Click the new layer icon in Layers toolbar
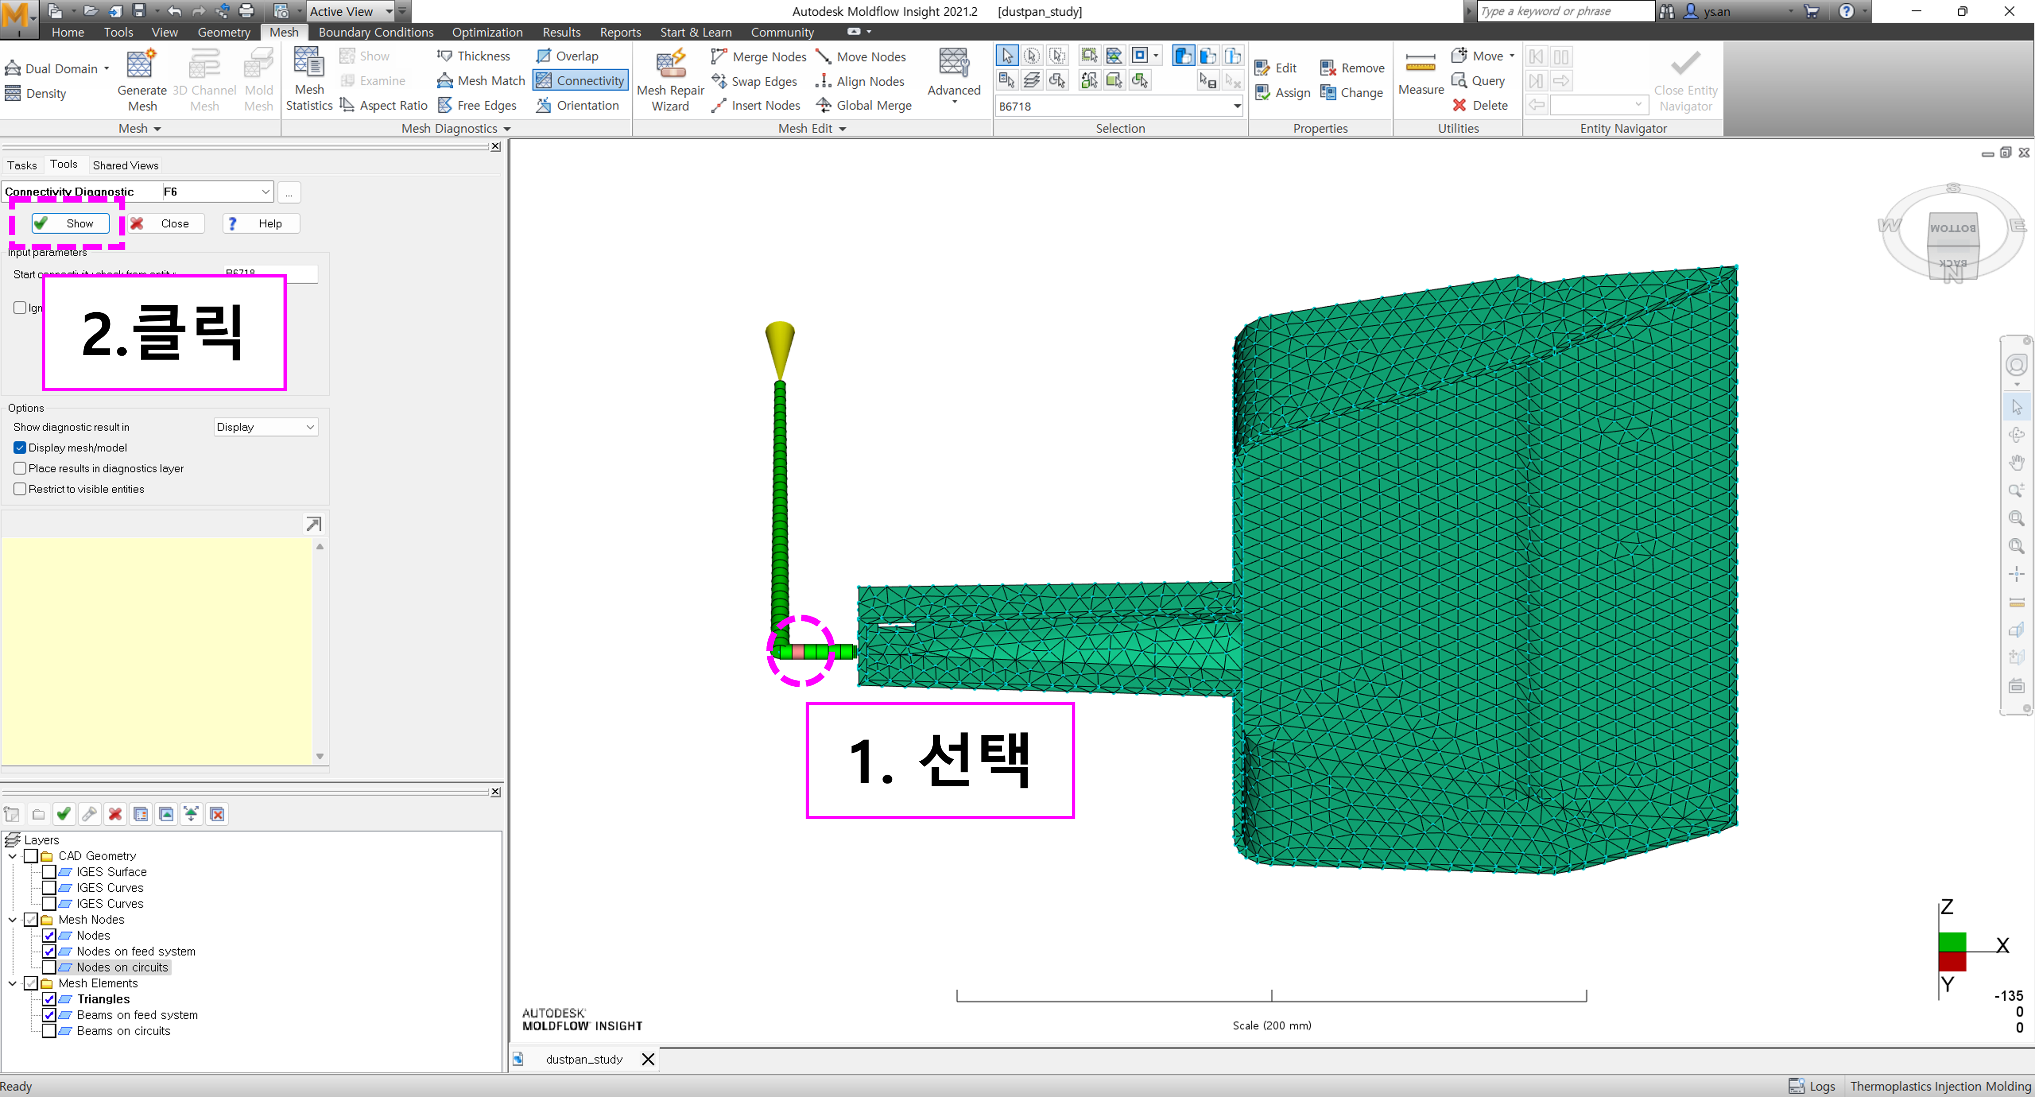Viewport: 2035px width, 1097px height. click(x=12, y=814)
